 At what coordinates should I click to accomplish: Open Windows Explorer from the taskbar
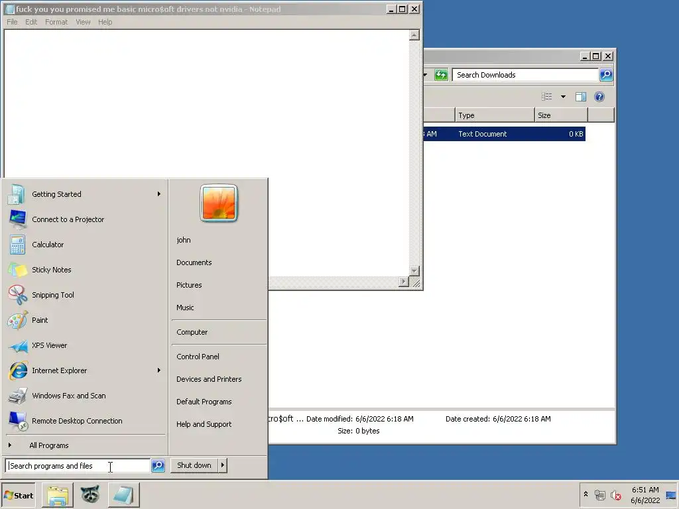point(58,496)
